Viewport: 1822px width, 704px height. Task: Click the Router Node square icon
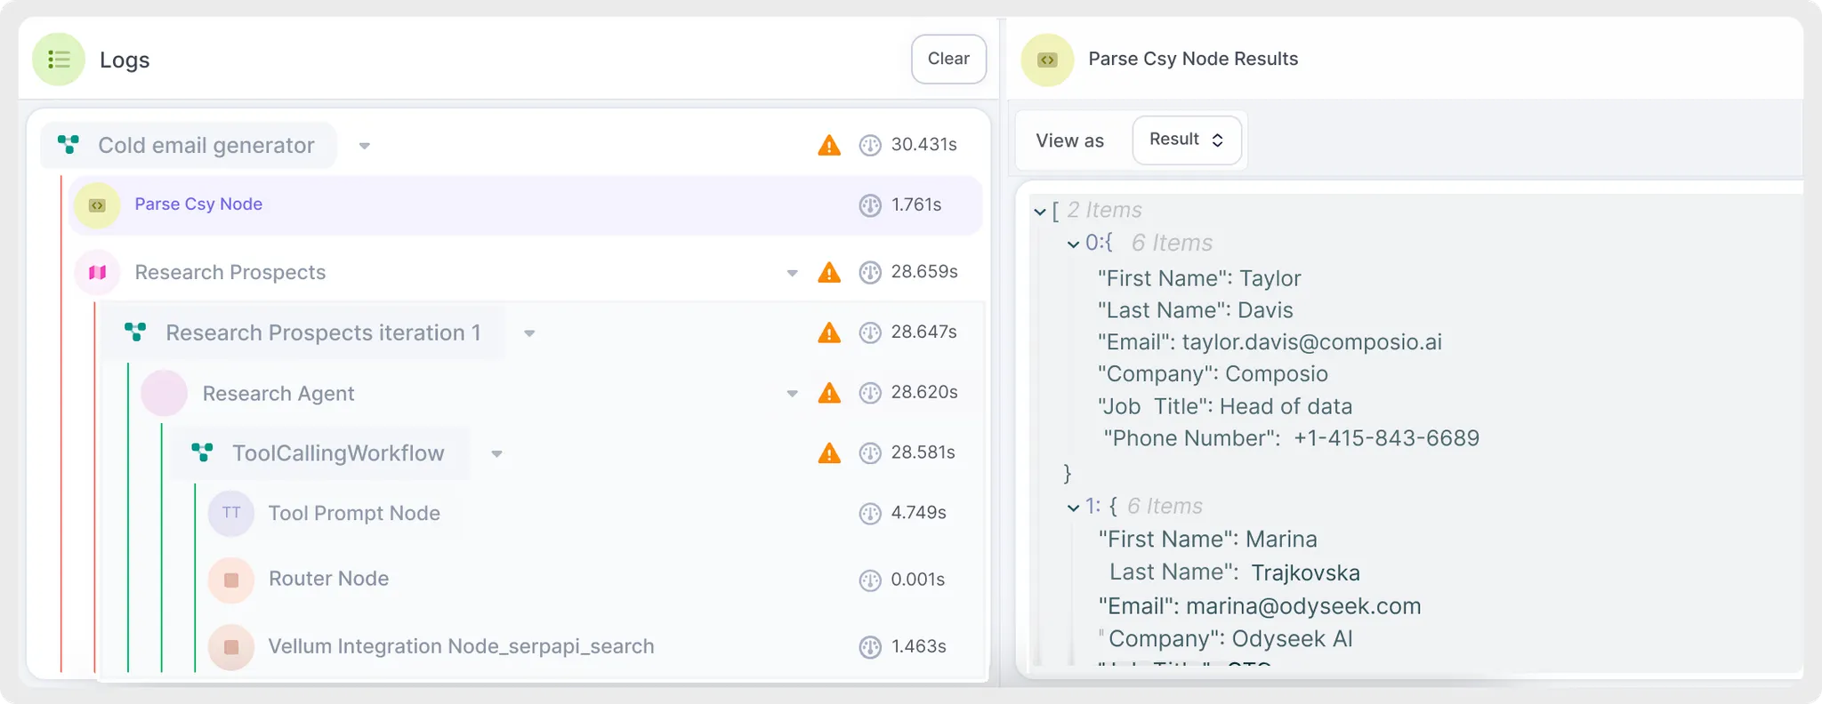[231, 580]
